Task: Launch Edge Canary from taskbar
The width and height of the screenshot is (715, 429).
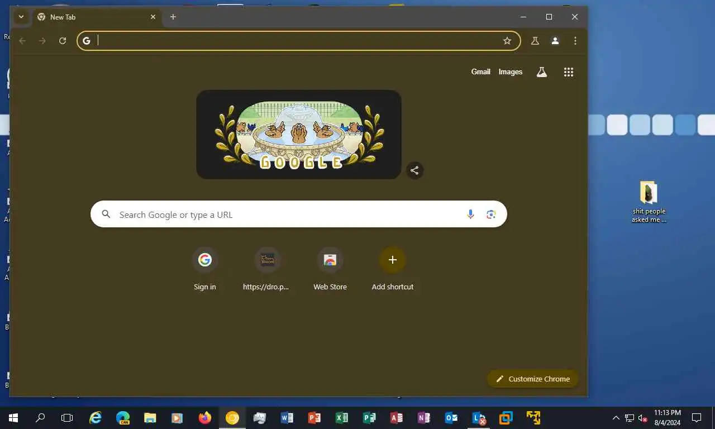Action: (123, 418)
